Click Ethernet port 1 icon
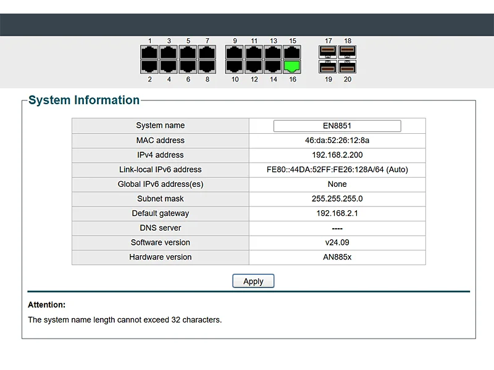 [x=149, y=52]
